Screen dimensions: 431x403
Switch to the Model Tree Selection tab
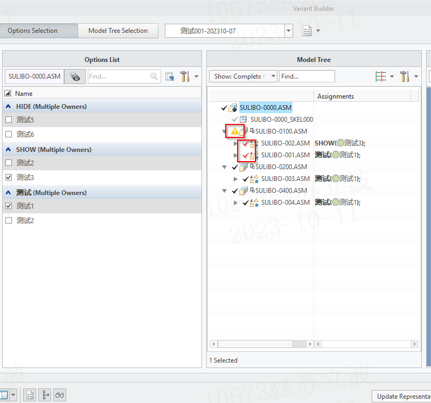click(118, 31)
